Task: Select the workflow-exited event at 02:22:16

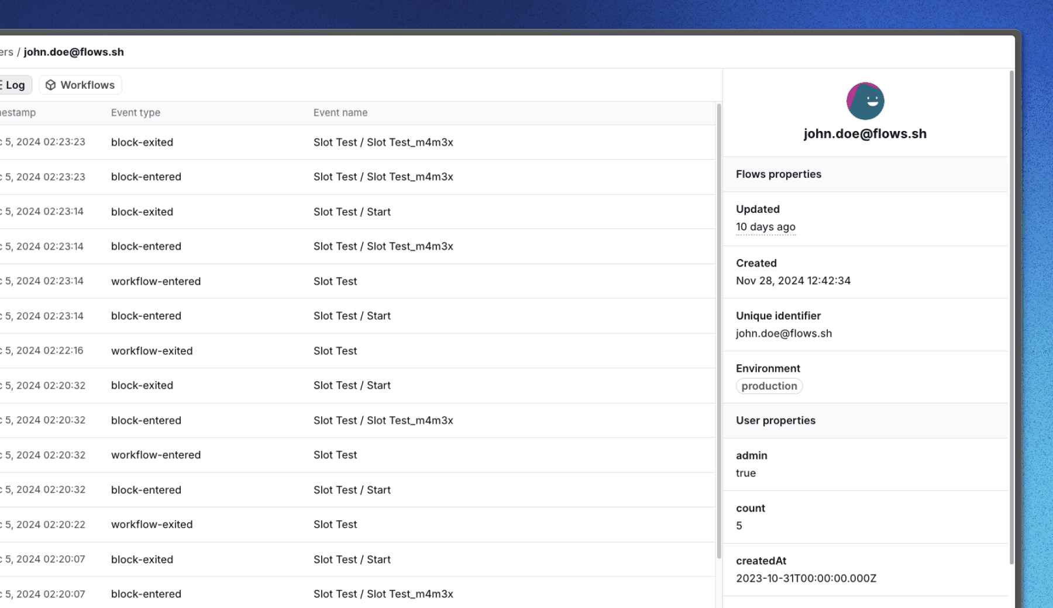Action: coord(351,350)
